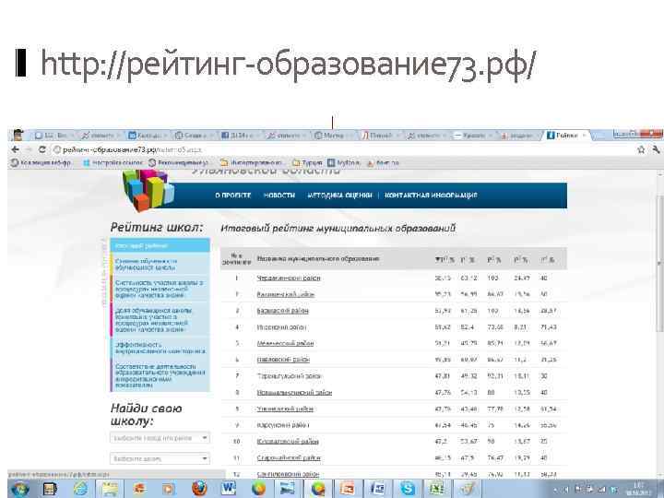Bookmark this page with the star icon
The height and width of the screenshot is (498, 664).
tap(641, 149)
